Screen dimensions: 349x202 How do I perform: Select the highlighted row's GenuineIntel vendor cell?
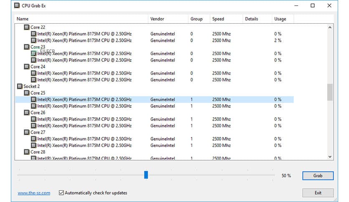(x=163, y=99)
